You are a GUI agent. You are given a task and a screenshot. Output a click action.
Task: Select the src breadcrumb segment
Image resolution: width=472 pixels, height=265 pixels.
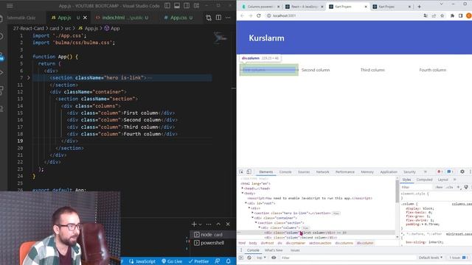coord(68,28)
